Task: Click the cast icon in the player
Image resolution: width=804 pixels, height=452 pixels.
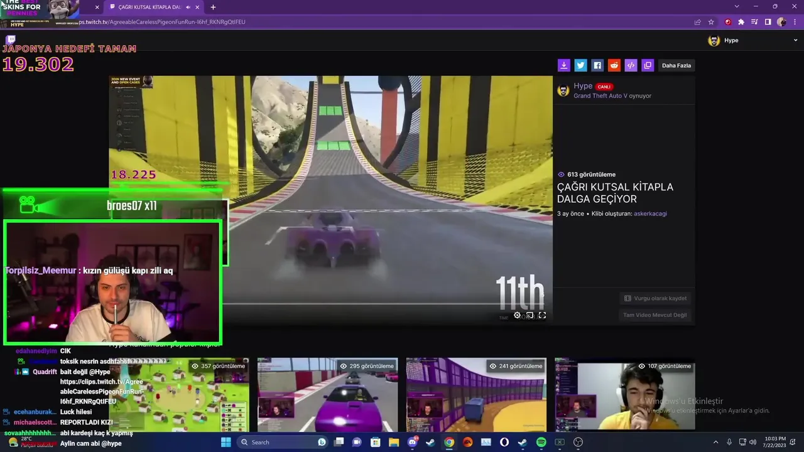Action: (530, 315)
